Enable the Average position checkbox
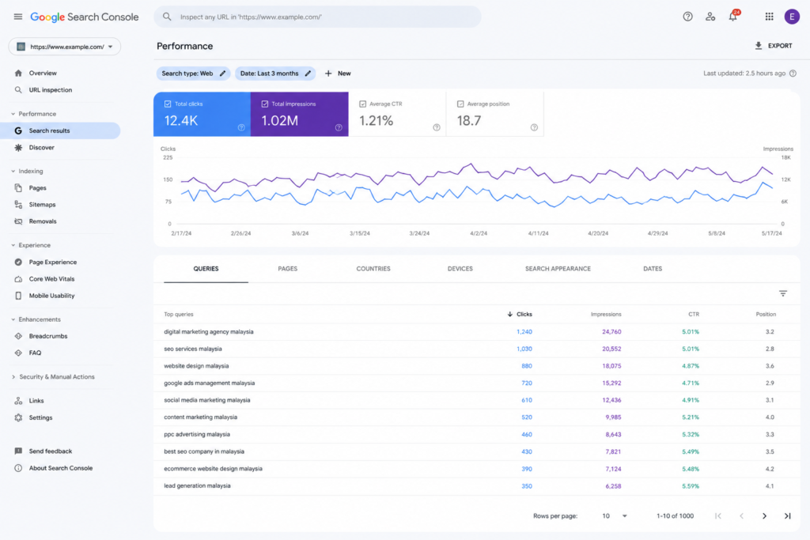This screenshot has width=810, height=540. (460, 104)
